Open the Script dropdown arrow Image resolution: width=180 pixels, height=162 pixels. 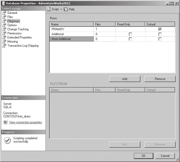(x=61, y=9)
